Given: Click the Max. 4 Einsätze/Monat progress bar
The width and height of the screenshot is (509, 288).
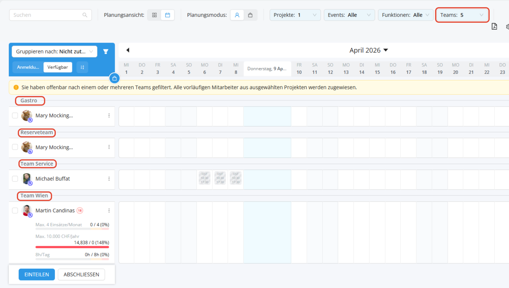Looking at the screenshot, I should point(72,229).
